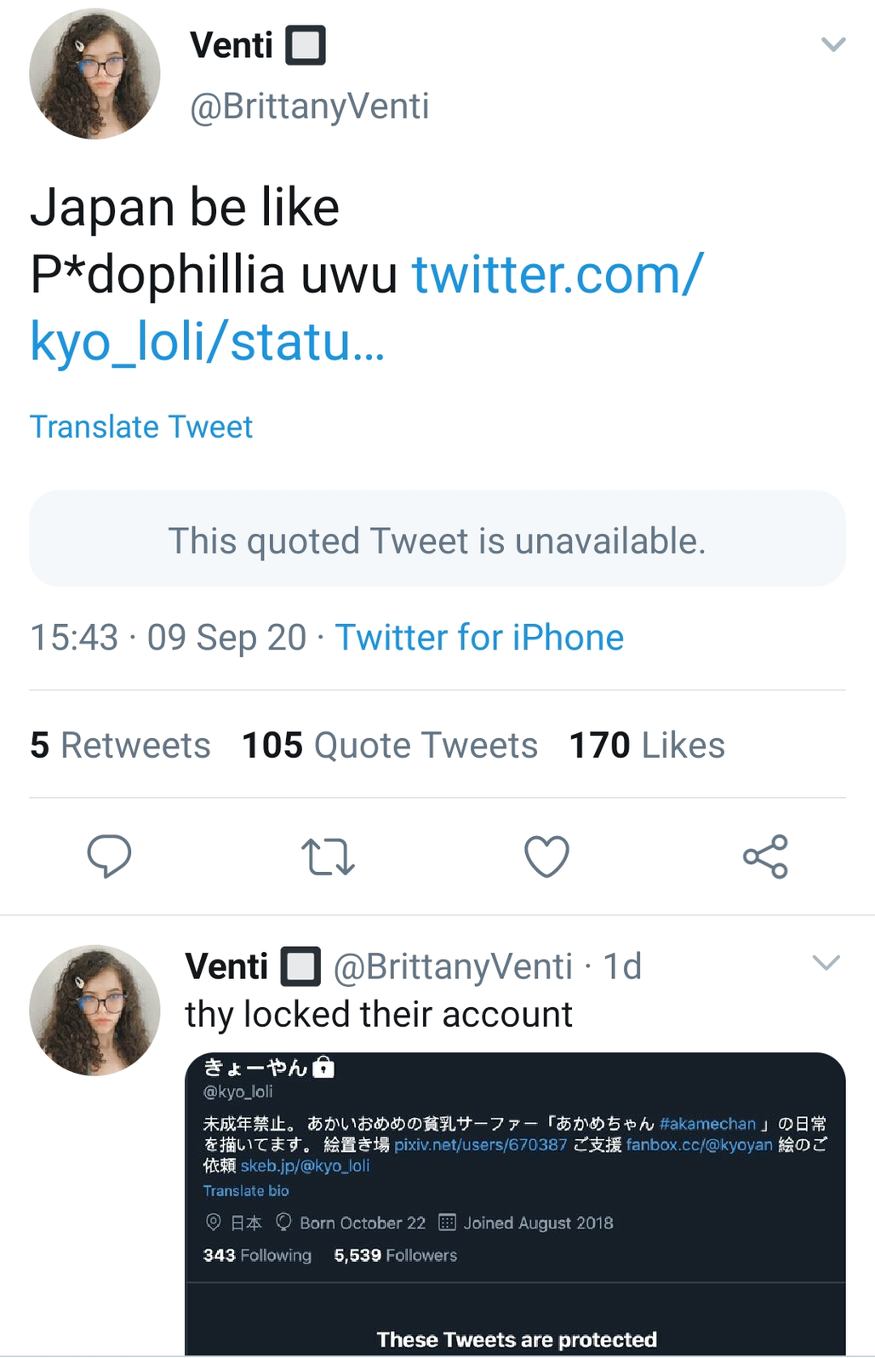Open the share icon menu
The height and width of the screenshot is (1358, 875).
(765, 857)
